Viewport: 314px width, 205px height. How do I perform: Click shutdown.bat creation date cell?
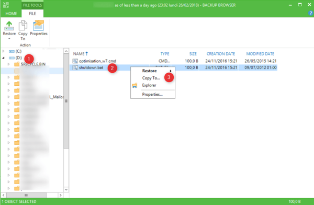(x=221, y=67)
